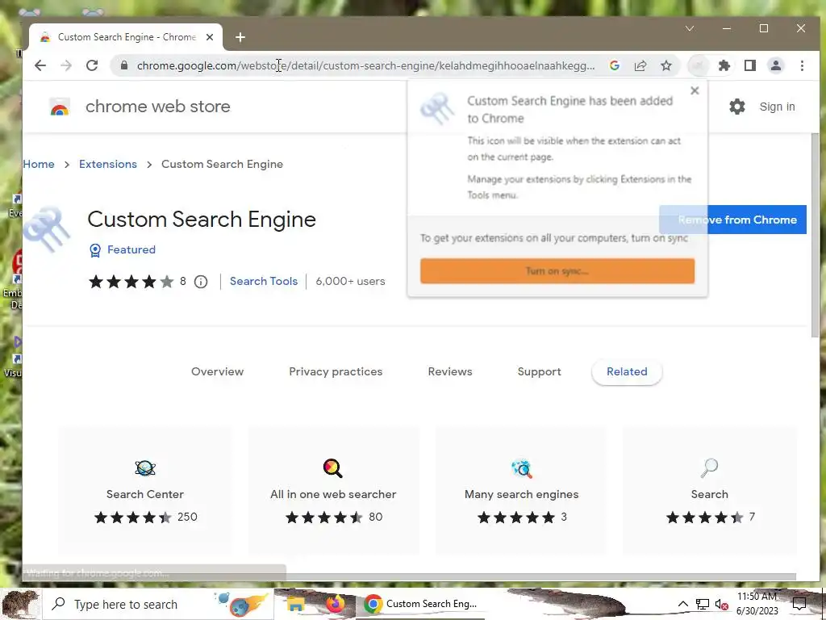Open the side panel icon

pyautogui.click(x=750, y=65)
